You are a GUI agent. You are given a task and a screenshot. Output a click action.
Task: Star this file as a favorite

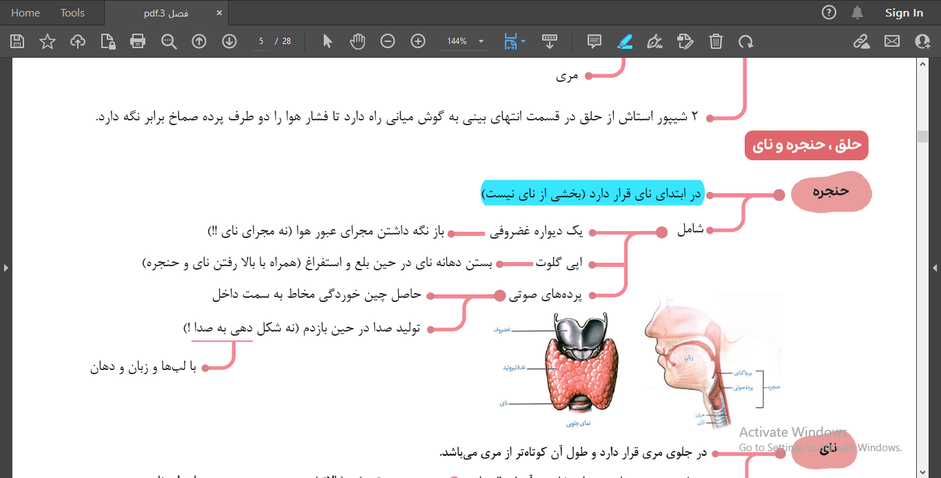click(x=48, y=41)
